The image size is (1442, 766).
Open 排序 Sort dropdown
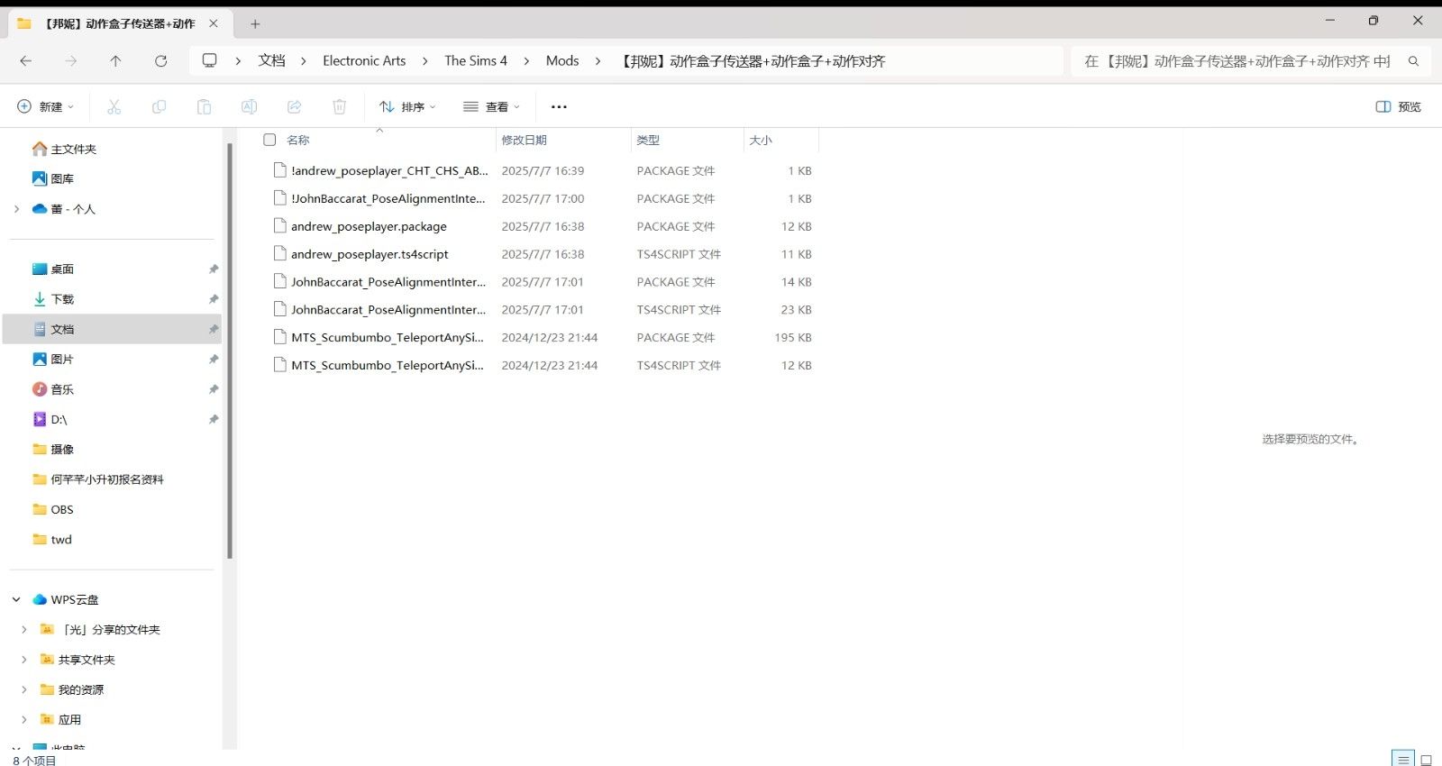407,106
